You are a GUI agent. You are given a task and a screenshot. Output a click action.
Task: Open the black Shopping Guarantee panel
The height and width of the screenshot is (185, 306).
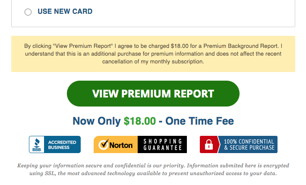[x=162, y=144]
